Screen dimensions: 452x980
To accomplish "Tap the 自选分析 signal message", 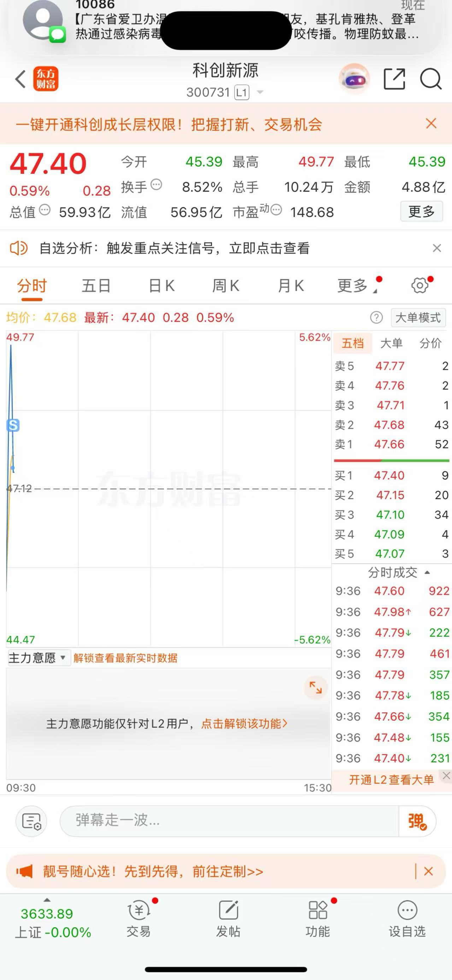I will pos(174,248).
